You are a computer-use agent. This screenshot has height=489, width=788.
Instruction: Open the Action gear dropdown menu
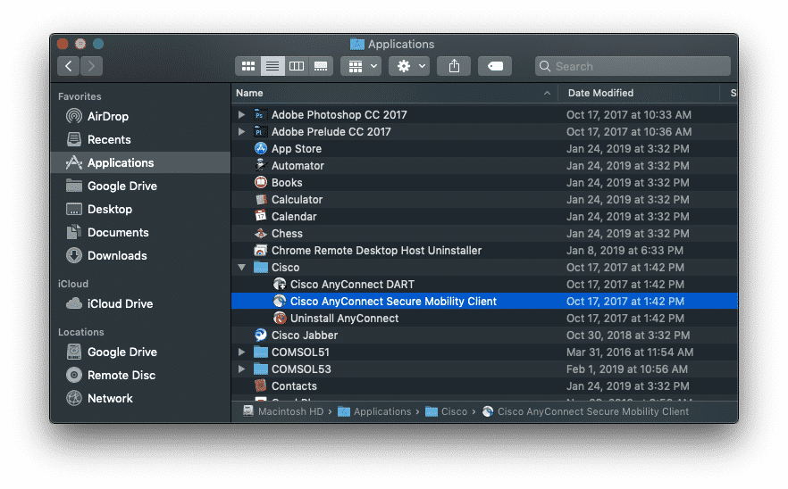tap(409, 66)
